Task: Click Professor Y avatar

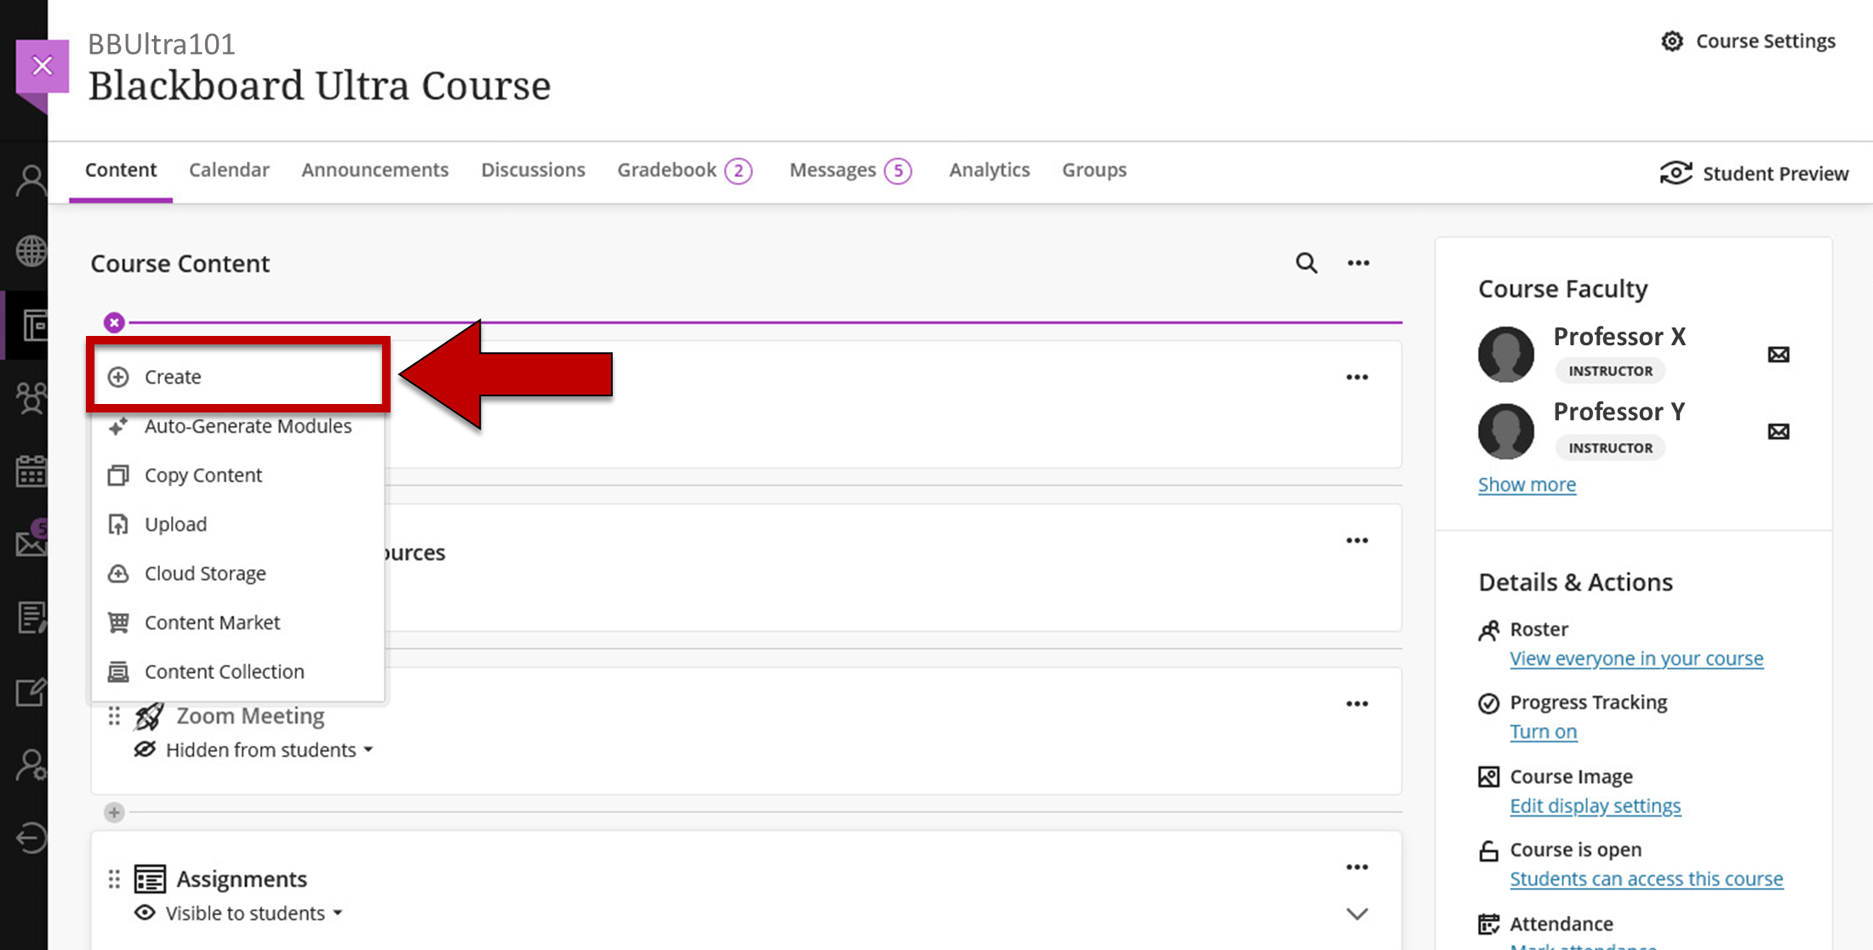Action: [1505, 431]
